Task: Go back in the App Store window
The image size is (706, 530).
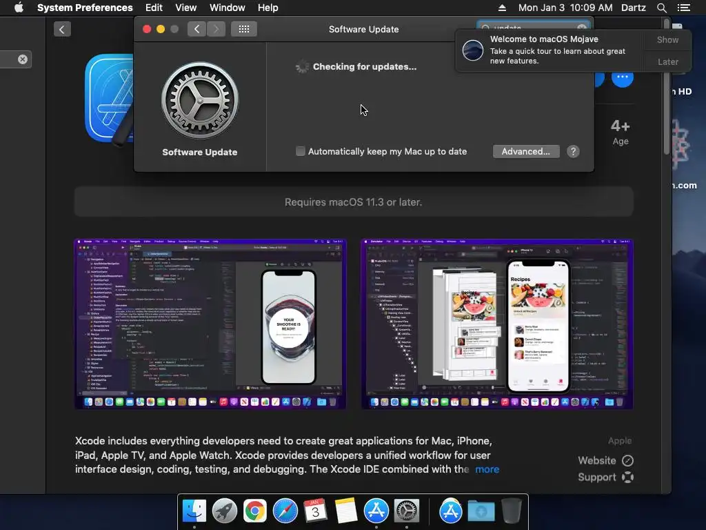Action: click(62, 30)
